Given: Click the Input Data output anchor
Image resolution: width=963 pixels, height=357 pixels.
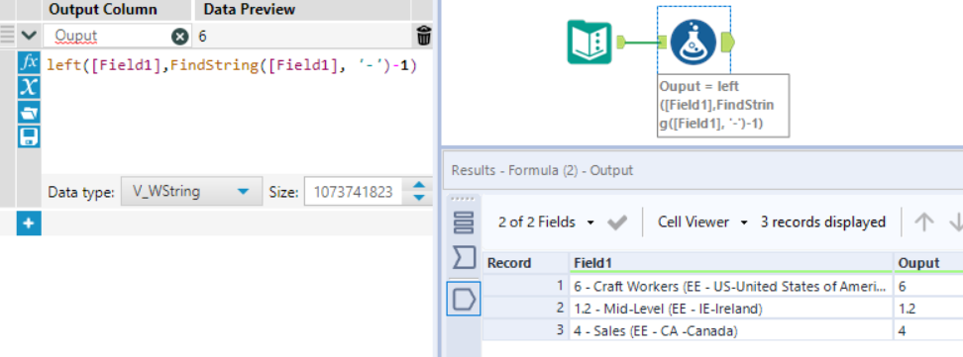Looking at the screenshot, I should point(620,42).
